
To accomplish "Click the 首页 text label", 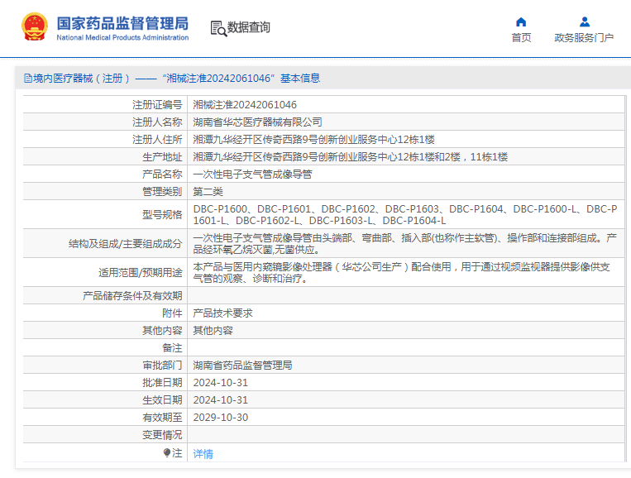I will point(521,38).
